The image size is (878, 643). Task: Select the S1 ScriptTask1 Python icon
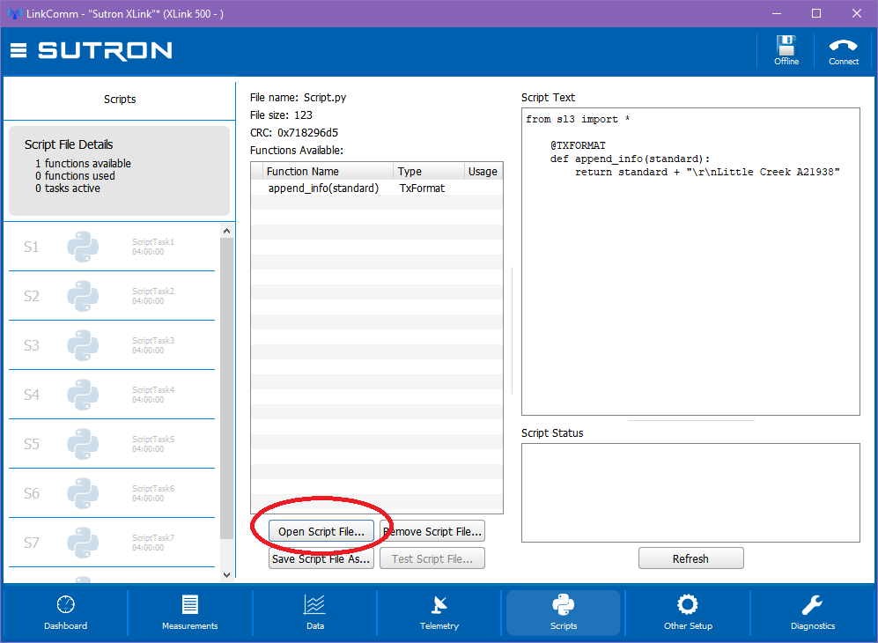pos(83,247)
